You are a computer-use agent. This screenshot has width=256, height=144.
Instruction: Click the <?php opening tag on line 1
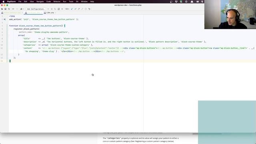(12, 16)
